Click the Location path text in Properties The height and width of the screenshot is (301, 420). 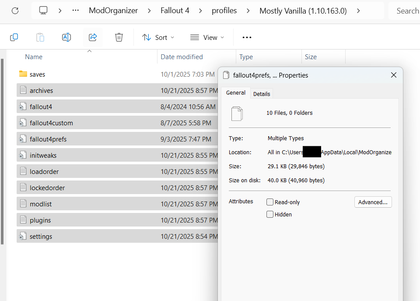329,152
